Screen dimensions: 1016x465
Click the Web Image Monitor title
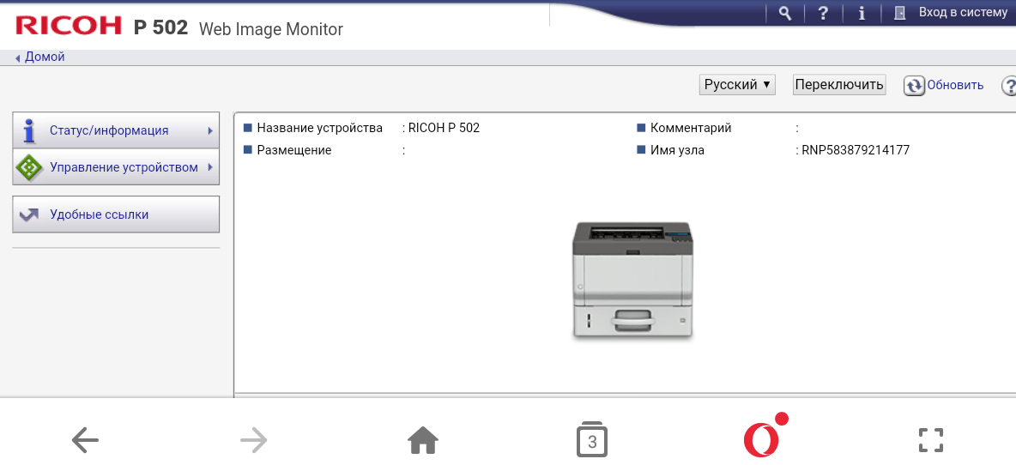tap(271, 29)
